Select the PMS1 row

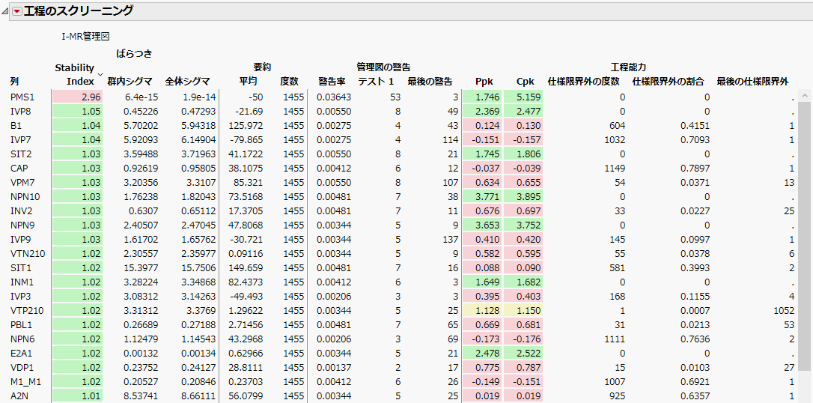[x=22, y=97]
